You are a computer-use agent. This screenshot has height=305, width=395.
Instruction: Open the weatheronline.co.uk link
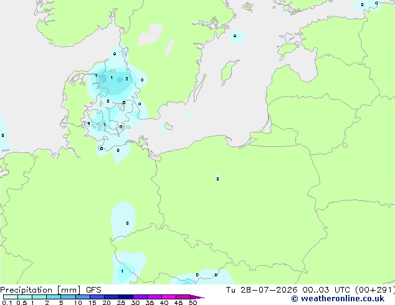(x=338, y=299)
